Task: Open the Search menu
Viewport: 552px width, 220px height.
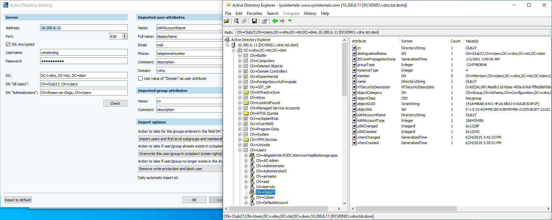Action: coord(273,13)
